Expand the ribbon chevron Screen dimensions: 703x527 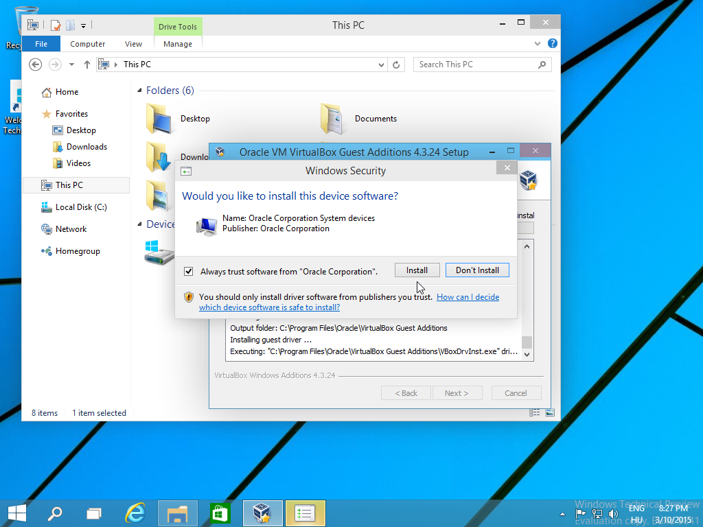(538, 43)
